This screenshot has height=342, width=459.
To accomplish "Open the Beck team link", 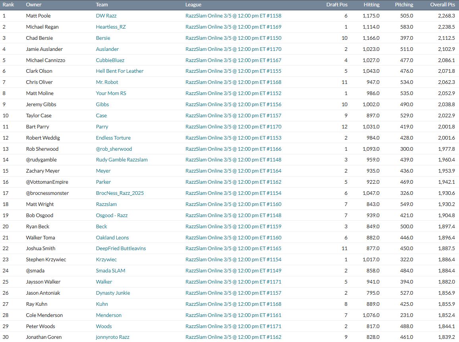I will click(102, 227).
